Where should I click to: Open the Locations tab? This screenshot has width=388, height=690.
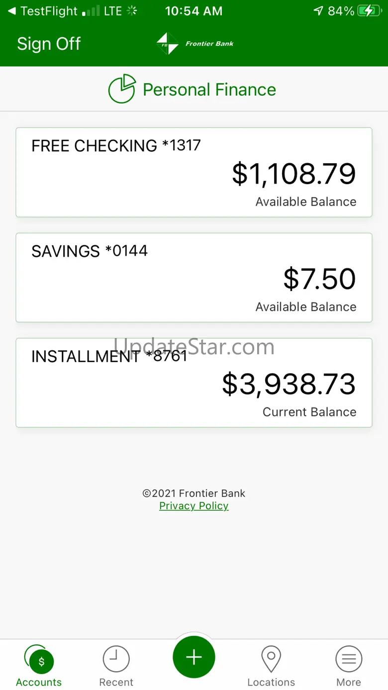point(271,682)
